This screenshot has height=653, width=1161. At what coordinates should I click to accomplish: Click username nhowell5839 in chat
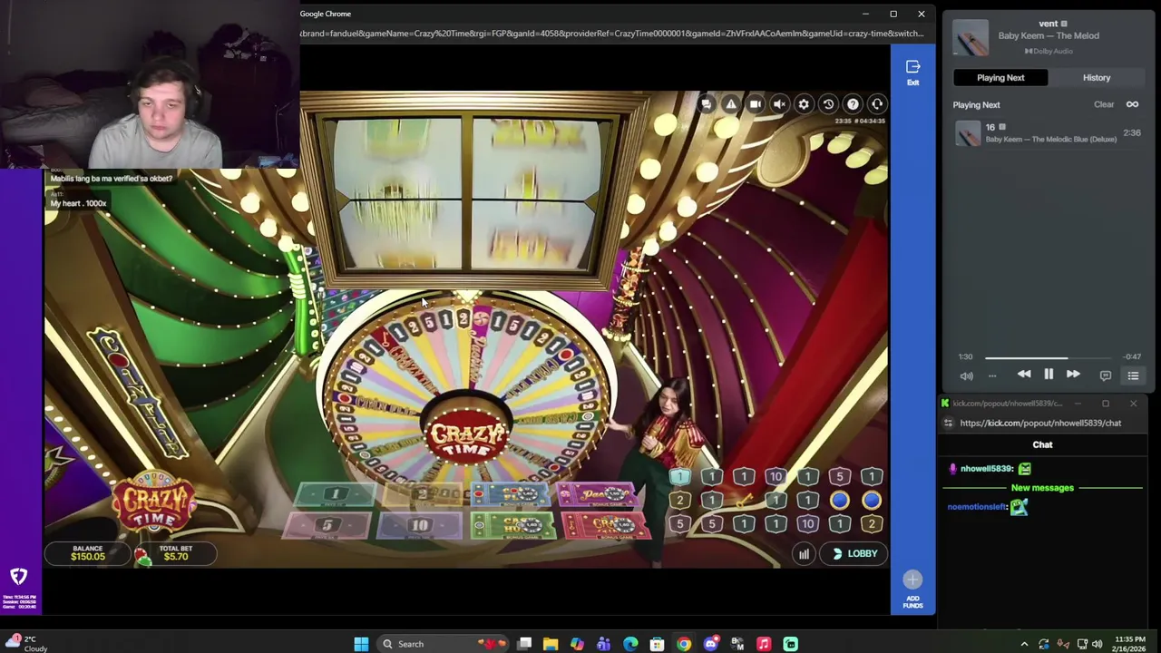coord(987,469)
